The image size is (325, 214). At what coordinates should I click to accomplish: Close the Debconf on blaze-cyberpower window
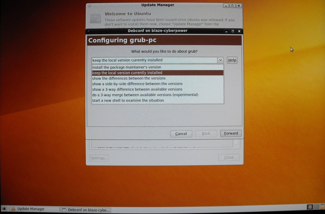point(239,31)
